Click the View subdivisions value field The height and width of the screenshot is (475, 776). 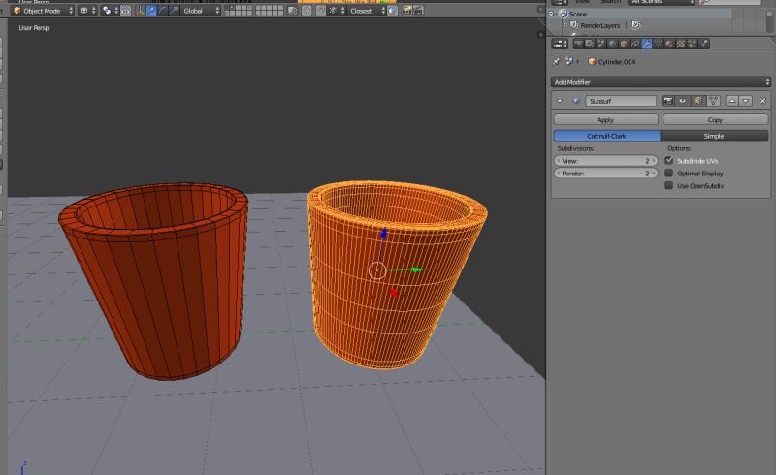click(605, 161)
